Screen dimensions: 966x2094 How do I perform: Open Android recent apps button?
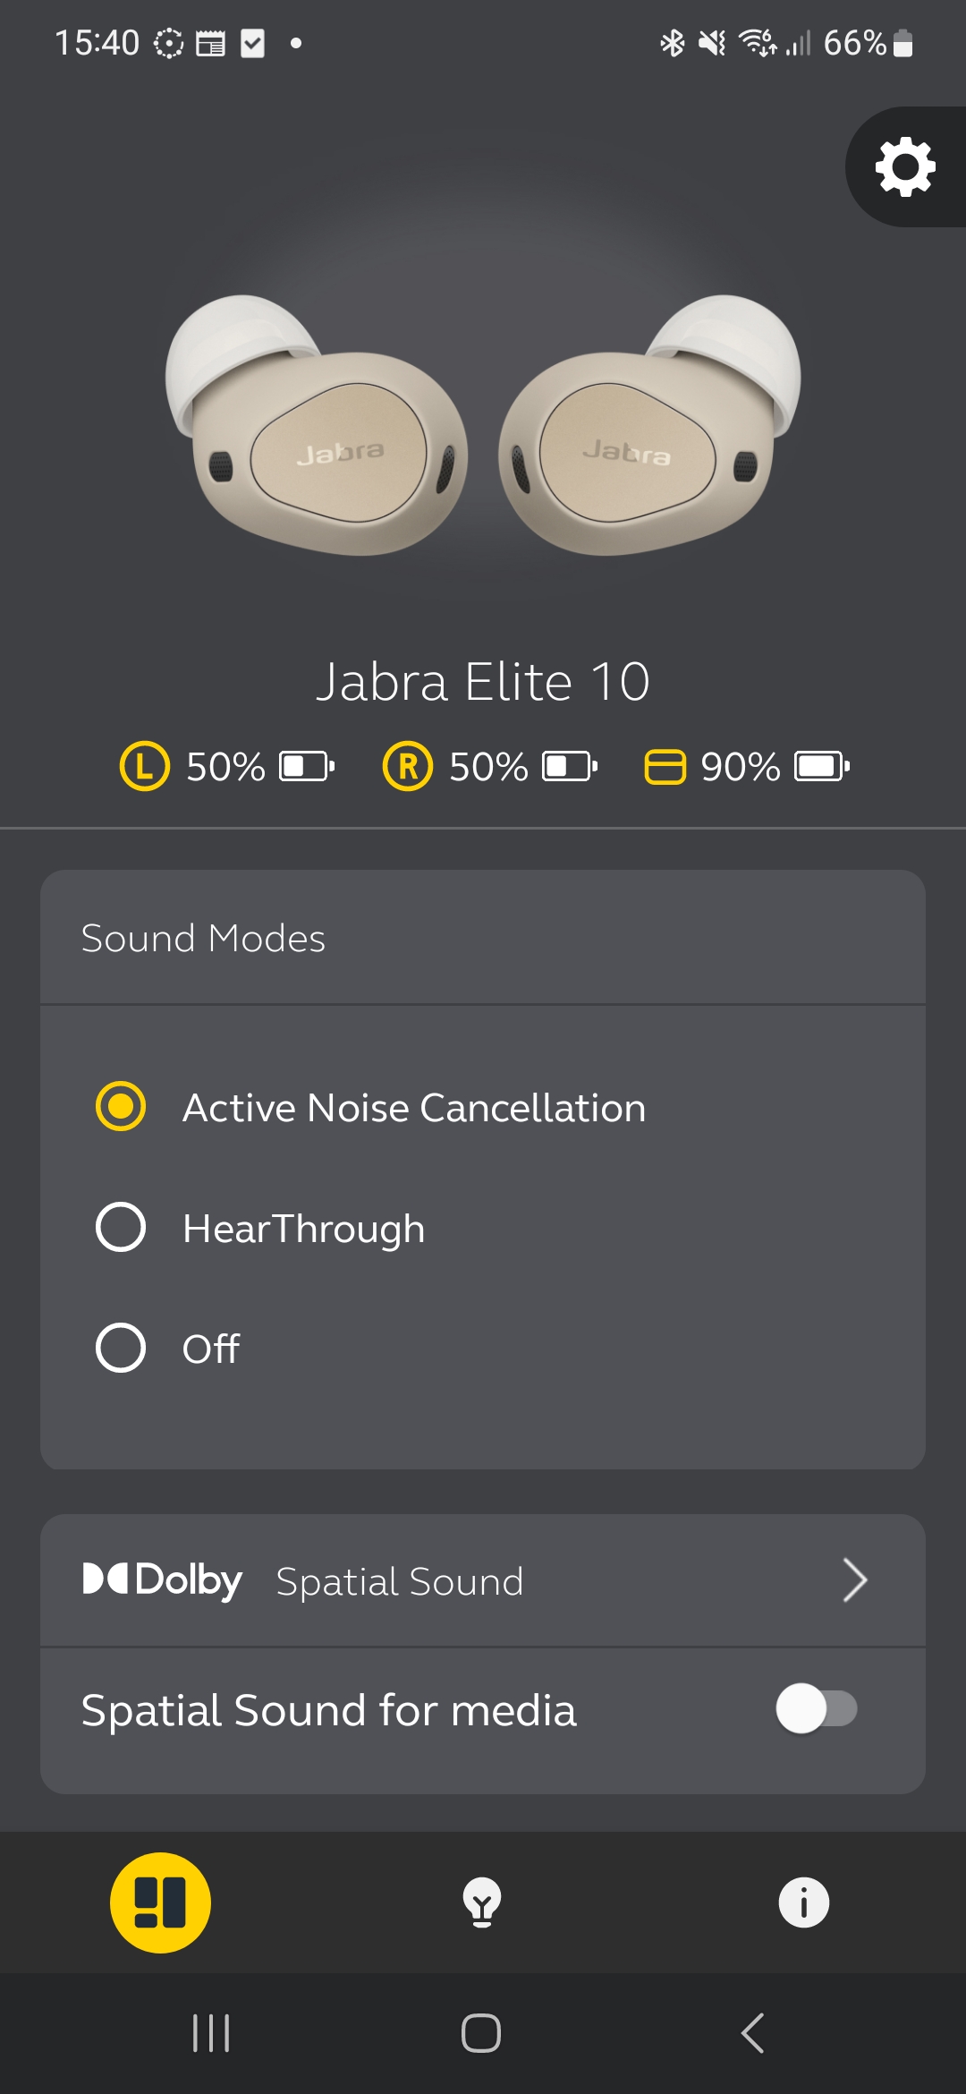[x=211, y=2033]
